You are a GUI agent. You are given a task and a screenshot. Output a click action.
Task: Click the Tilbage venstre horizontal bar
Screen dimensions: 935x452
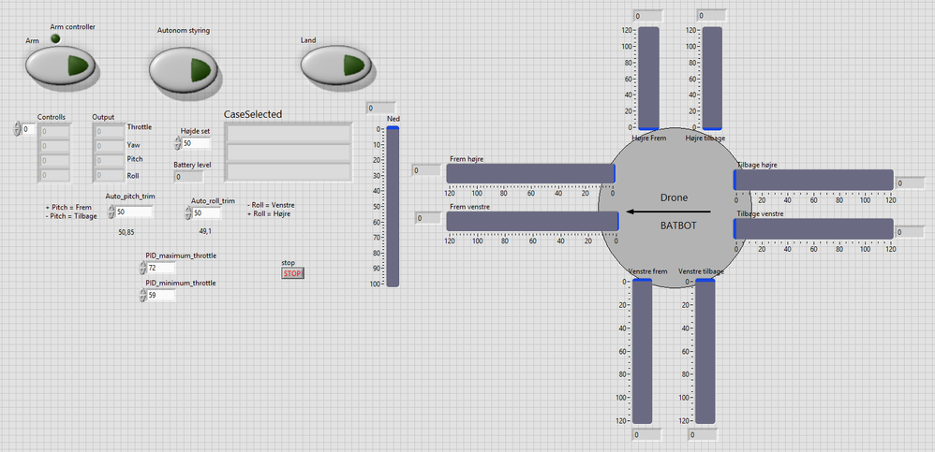[812, 229]
